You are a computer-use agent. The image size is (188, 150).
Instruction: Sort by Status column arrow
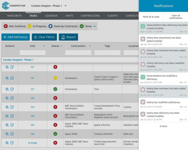(61, 46)
